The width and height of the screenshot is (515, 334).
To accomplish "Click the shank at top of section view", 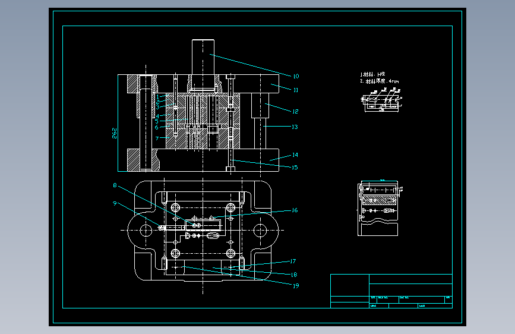I will 203,56.
